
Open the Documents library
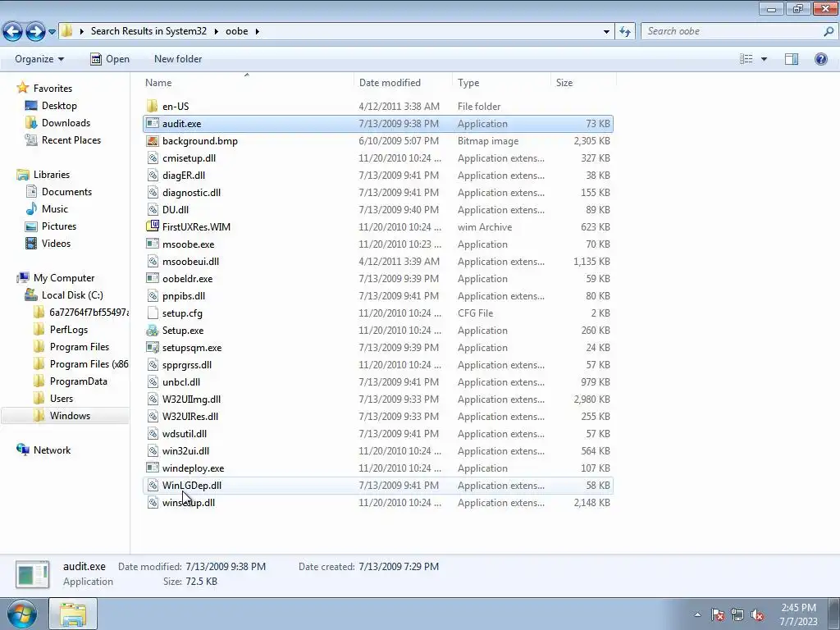66,192
